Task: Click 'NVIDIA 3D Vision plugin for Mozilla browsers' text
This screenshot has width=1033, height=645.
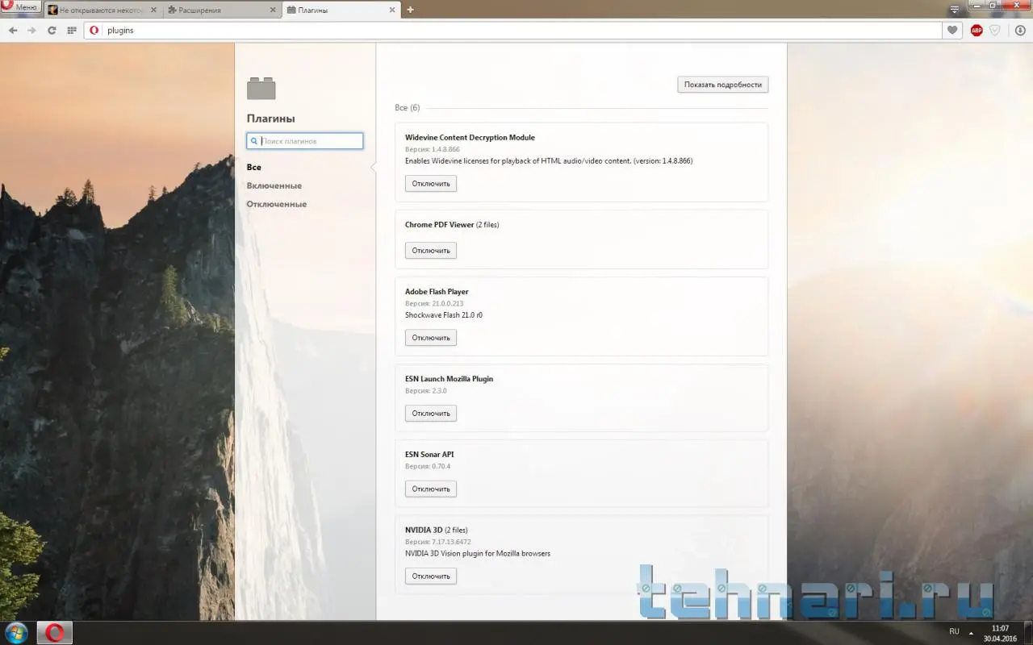Action: [478, 554]
